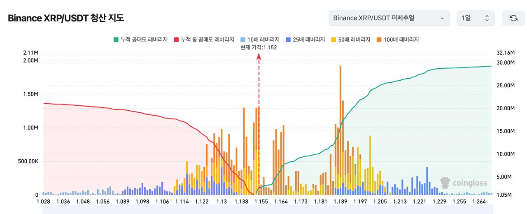
Task: Click the 1.05M right axis label
Action: click(504, 195)
